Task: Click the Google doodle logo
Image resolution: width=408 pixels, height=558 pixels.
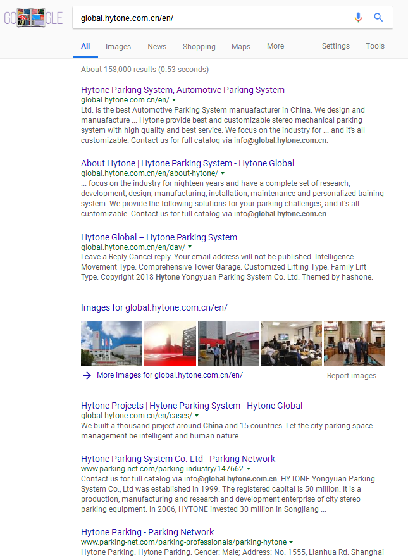Action: pos(34,18)
